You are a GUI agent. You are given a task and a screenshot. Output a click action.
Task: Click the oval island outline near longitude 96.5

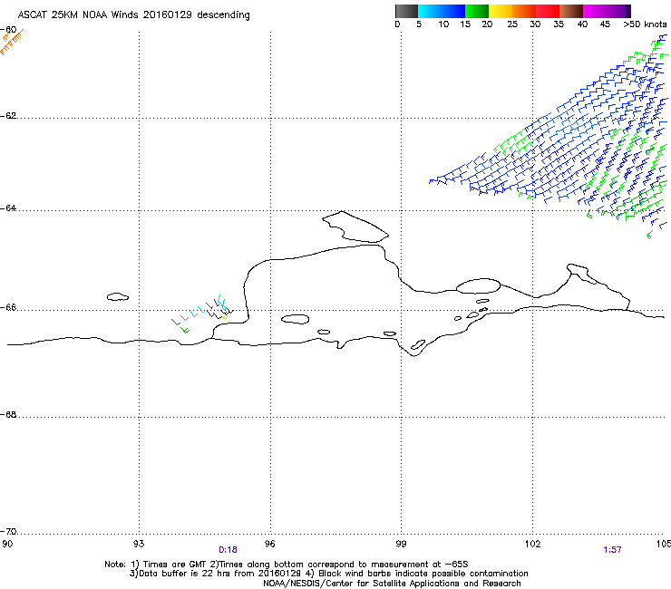pyautogui.click(x=296, y=319)
